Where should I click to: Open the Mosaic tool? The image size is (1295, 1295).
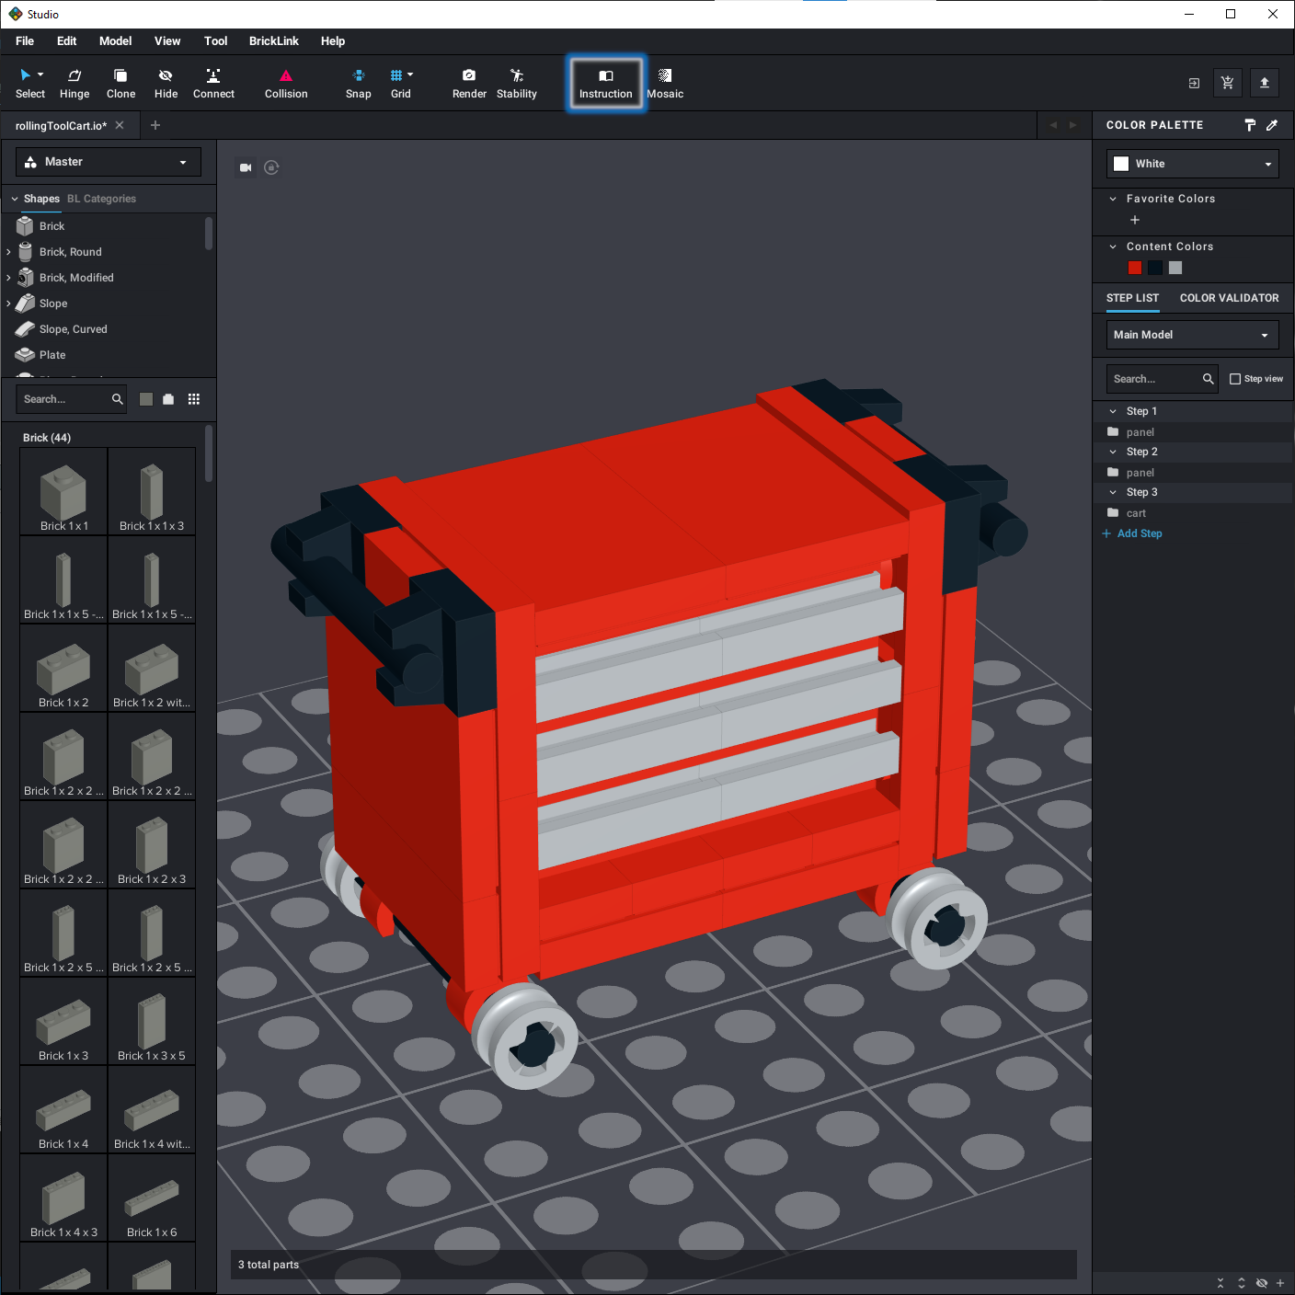[665, 83]
